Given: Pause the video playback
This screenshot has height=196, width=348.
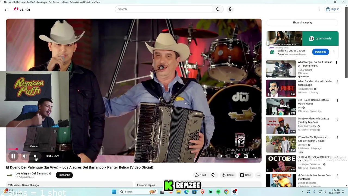Looking at the screenshot, I should click(13, 156).
